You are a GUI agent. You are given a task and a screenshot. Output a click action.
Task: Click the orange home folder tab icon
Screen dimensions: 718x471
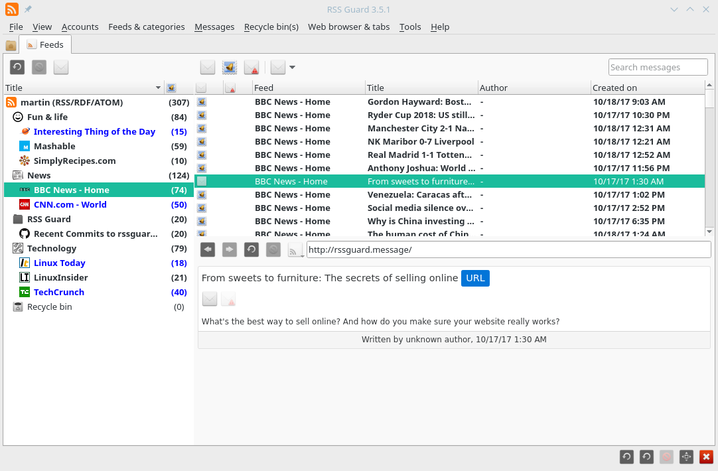coord(11,45)
